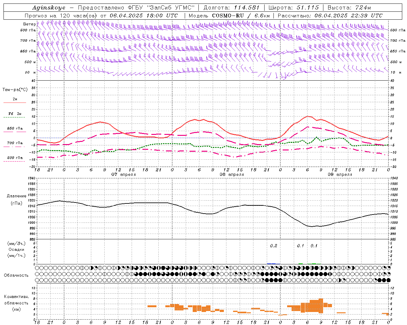Click the 500 м wind level label on left side
Screen dimensions: 407x325
30,62
